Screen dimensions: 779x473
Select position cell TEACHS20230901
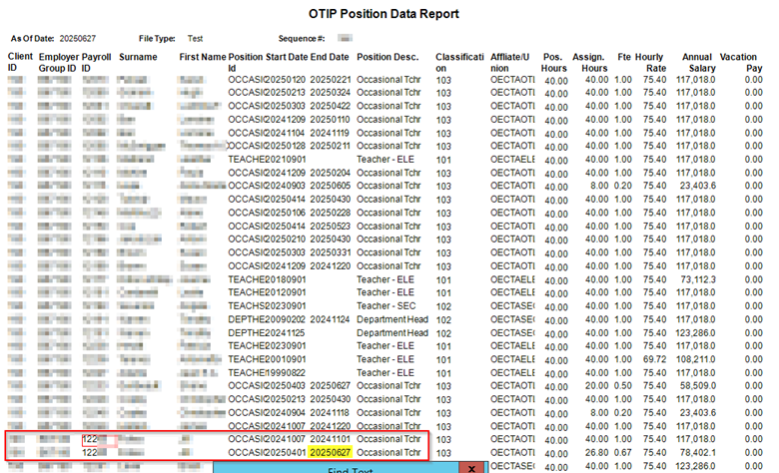(267, 305)
